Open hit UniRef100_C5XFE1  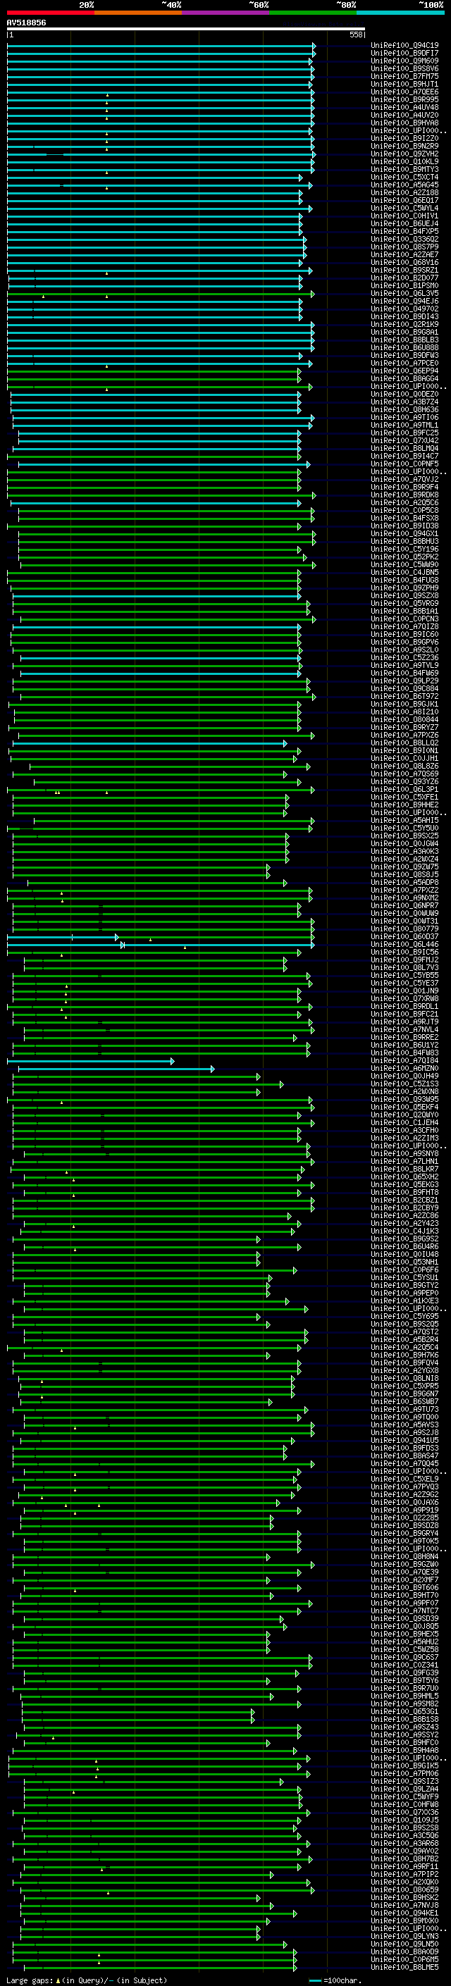[404, 797]
